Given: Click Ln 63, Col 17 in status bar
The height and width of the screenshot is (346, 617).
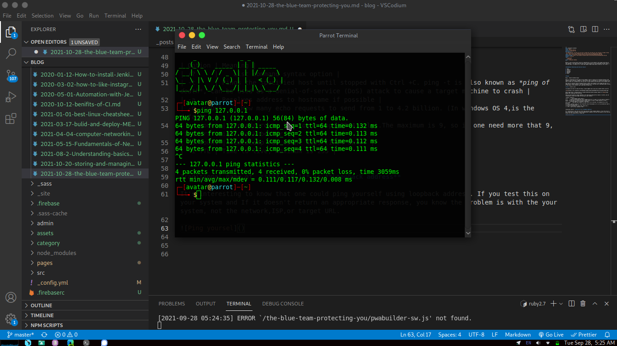Looking at the screenshot, I should pyautogui.click(x=416, y=335).
